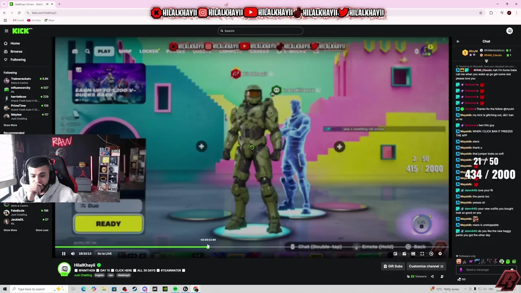The image size is (521, 293).
Task: Go to Home in sidebar
Action: [x=15, y=43]
